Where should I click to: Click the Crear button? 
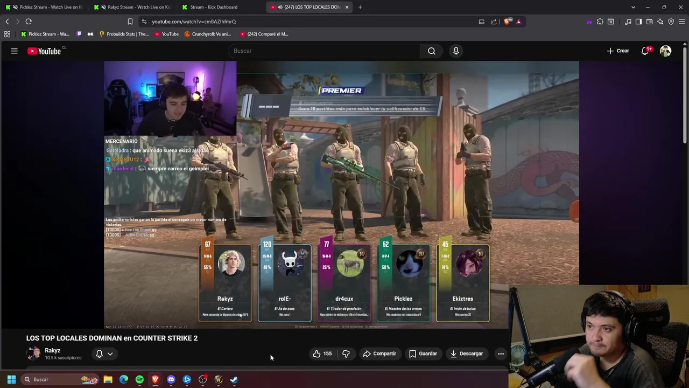coord(618,51)
